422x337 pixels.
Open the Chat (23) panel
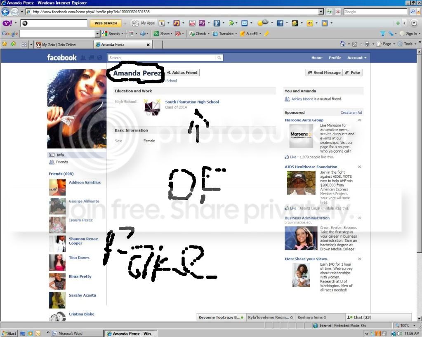click(x=378, y=317)
